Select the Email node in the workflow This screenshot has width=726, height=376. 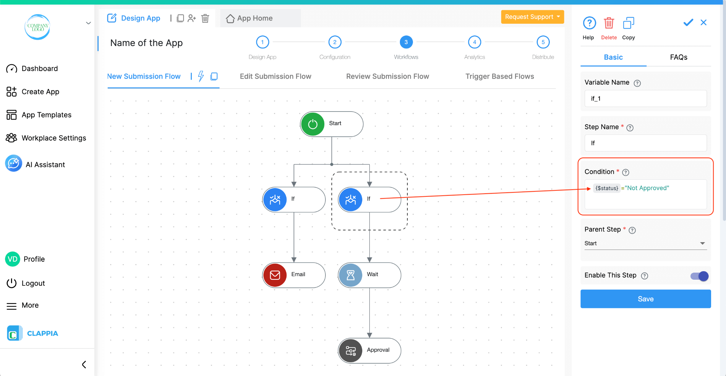pyautogui.click(x=294, y=275)
